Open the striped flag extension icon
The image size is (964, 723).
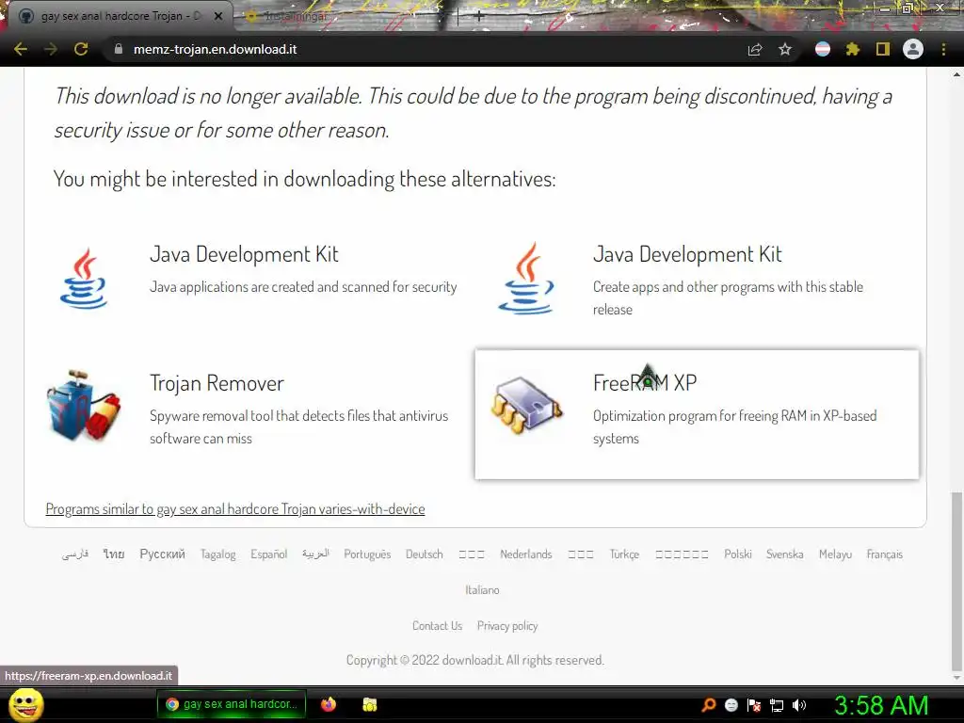pos(823,49)
